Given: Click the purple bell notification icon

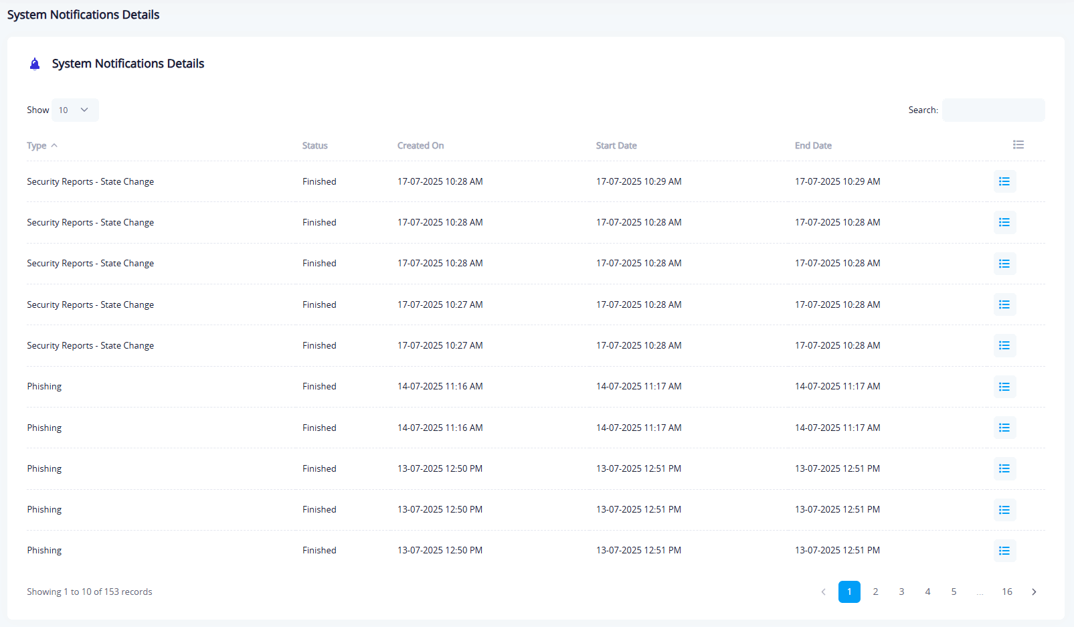Looking at the screenshot, I should click(x=35, y=64).
